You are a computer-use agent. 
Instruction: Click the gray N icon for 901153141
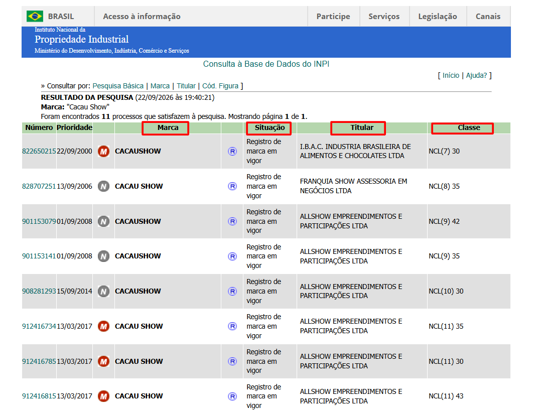click(x=104, y=256)
